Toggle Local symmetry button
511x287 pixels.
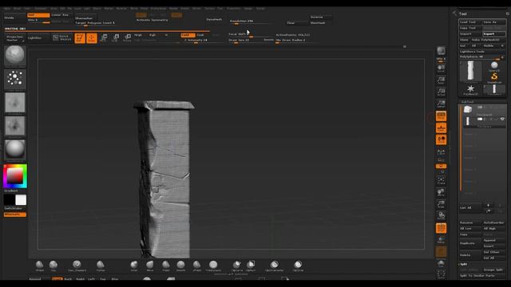[x=441, y=140]
